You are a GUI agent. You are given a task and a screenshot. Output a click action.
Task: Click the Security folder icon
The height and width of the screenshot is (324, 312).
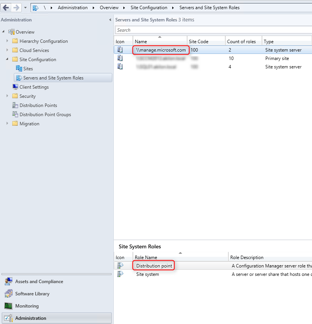15,96
